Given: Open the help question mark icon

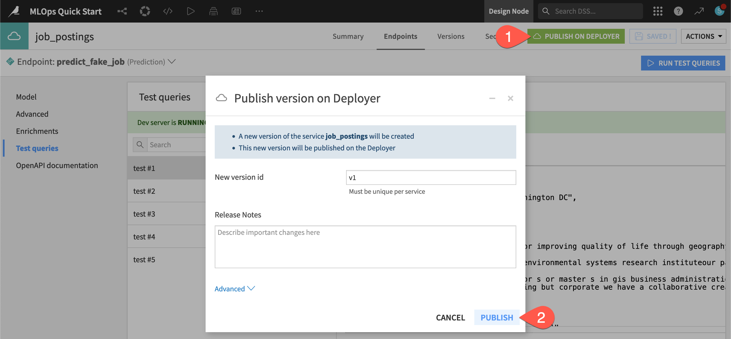Looking at the screenshot, I should (x=678, y=11).
